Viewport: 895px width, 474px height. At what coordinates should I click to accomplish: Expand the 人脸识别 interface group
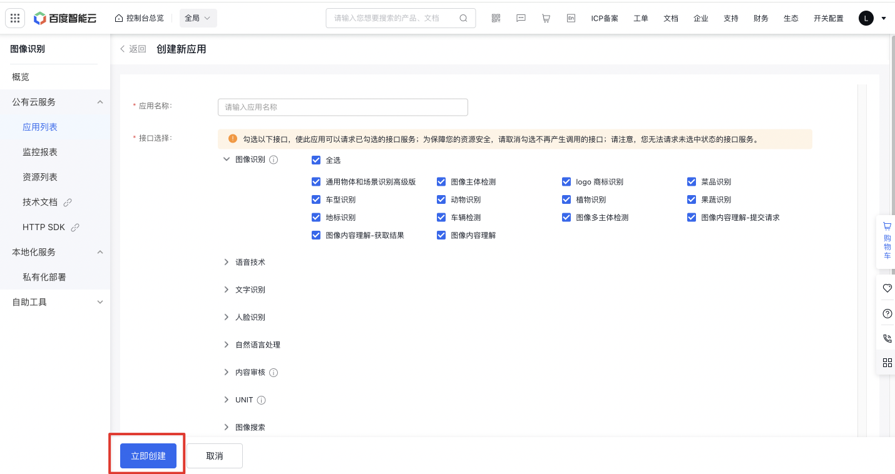227,317
